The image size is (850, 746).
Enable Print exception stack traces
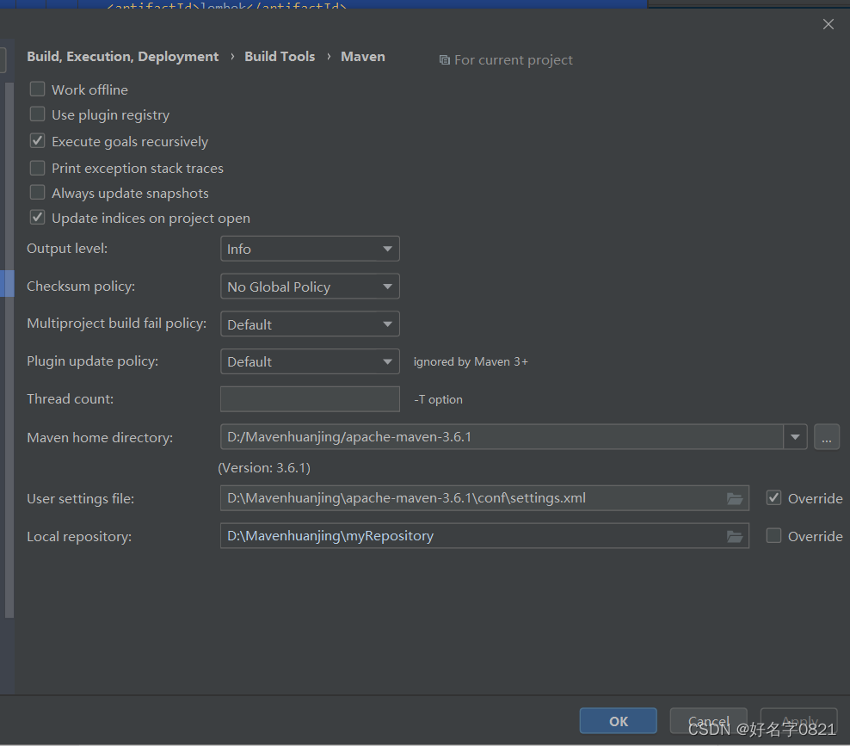point(37,168)
